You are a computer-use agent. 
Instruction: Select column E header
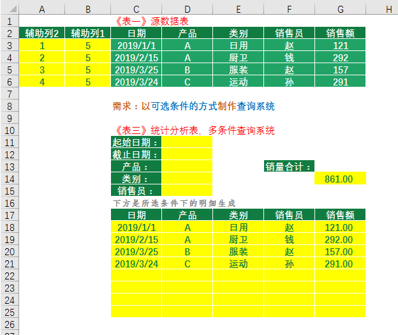(239, 10)
